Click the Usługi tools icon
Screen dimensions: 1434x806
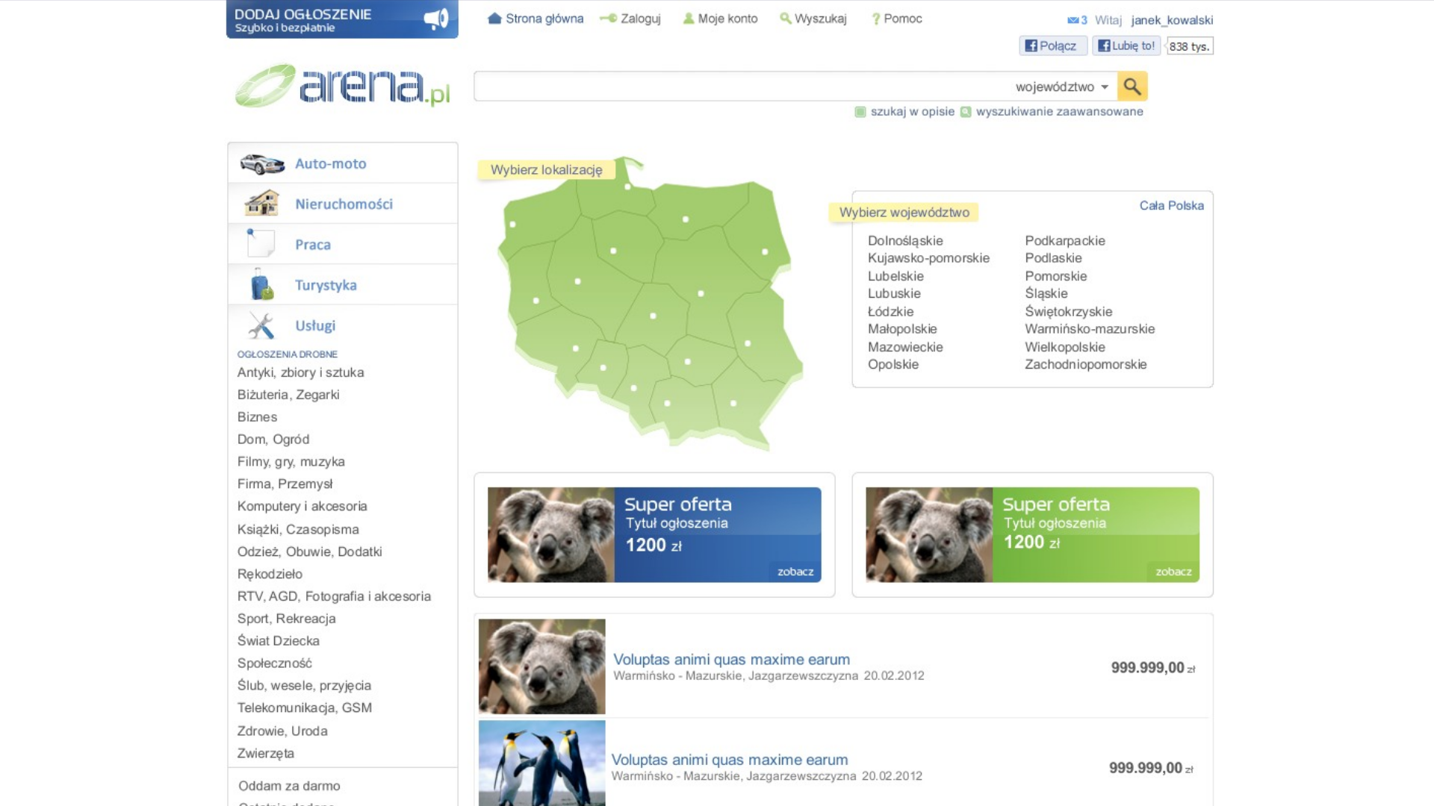261,325
